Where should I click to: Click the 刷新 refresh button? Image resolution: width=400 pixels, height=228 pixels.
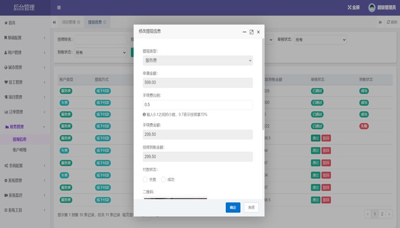392,22
